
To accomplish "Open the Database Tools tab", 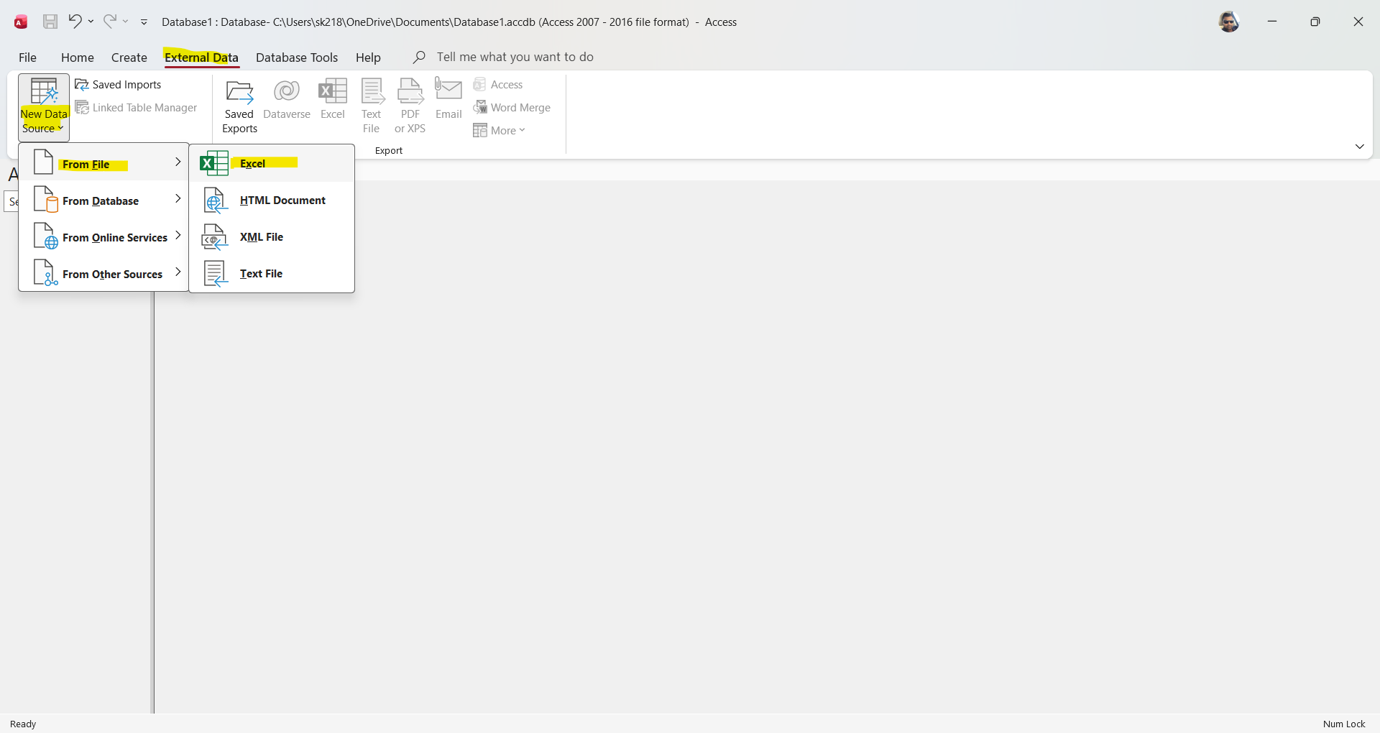I will (x=297, y=57).
